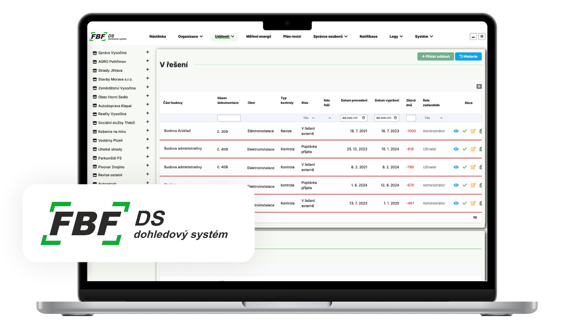Image resolution: width=575 pixels, height=330 pixels.
Task: Open Měření energií page
Action: (259, 36)
